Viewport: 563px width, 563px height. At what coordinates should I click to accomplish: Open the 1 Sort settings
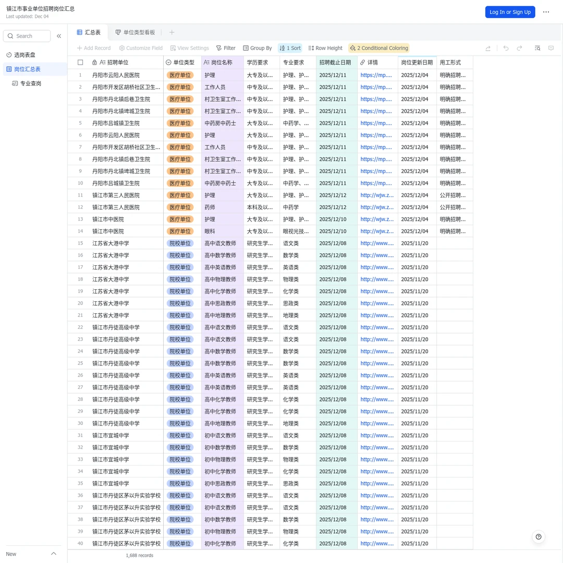click(290, 48)
